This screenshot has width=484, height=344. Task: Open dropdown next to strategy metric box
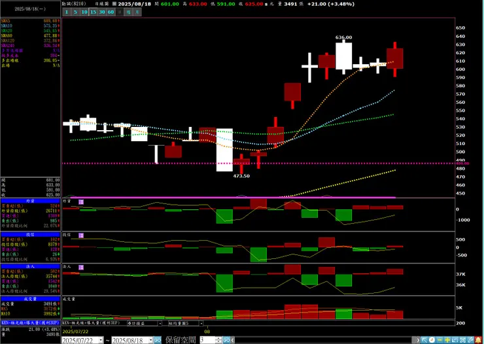click(x=160, y=323)
